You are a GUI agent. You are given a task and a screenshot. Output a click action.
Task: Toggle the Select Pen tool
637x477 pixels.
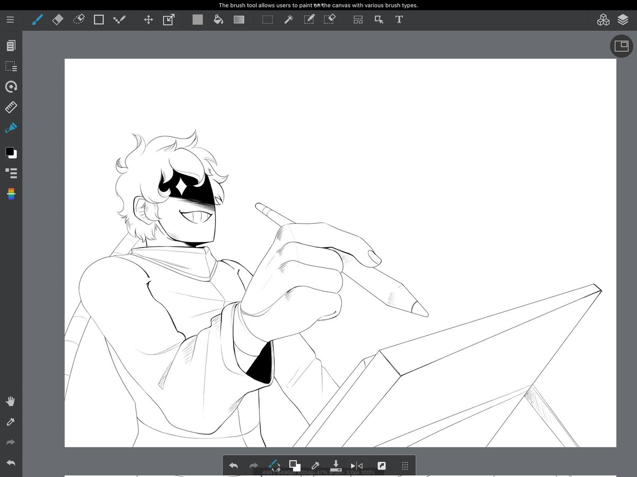[x=308, y=20]
